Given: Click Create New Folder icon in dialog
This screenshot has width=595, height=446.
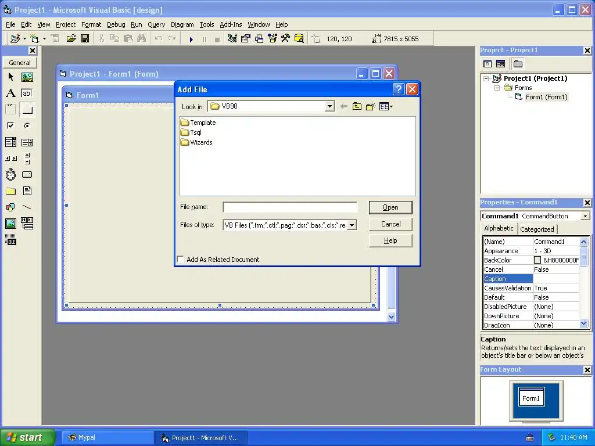Looking at the screenshot, I should click(370, 107).
